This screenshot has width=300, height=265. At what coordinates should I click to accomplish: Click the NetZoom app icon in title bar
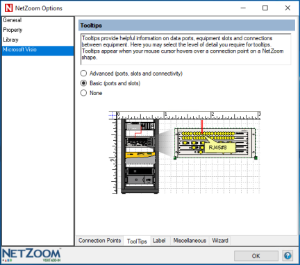click(8, 8)
